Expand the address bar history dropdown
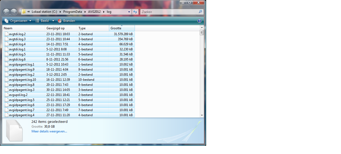Screen dimensions: 341x154 [129, 12]
